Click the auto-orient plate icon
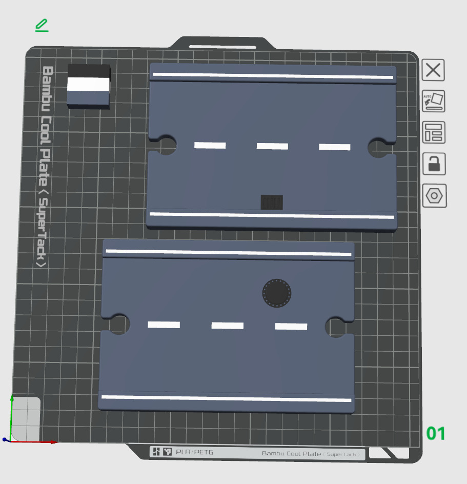Viewport: 467px width, 484px height. tap(433, 101)
